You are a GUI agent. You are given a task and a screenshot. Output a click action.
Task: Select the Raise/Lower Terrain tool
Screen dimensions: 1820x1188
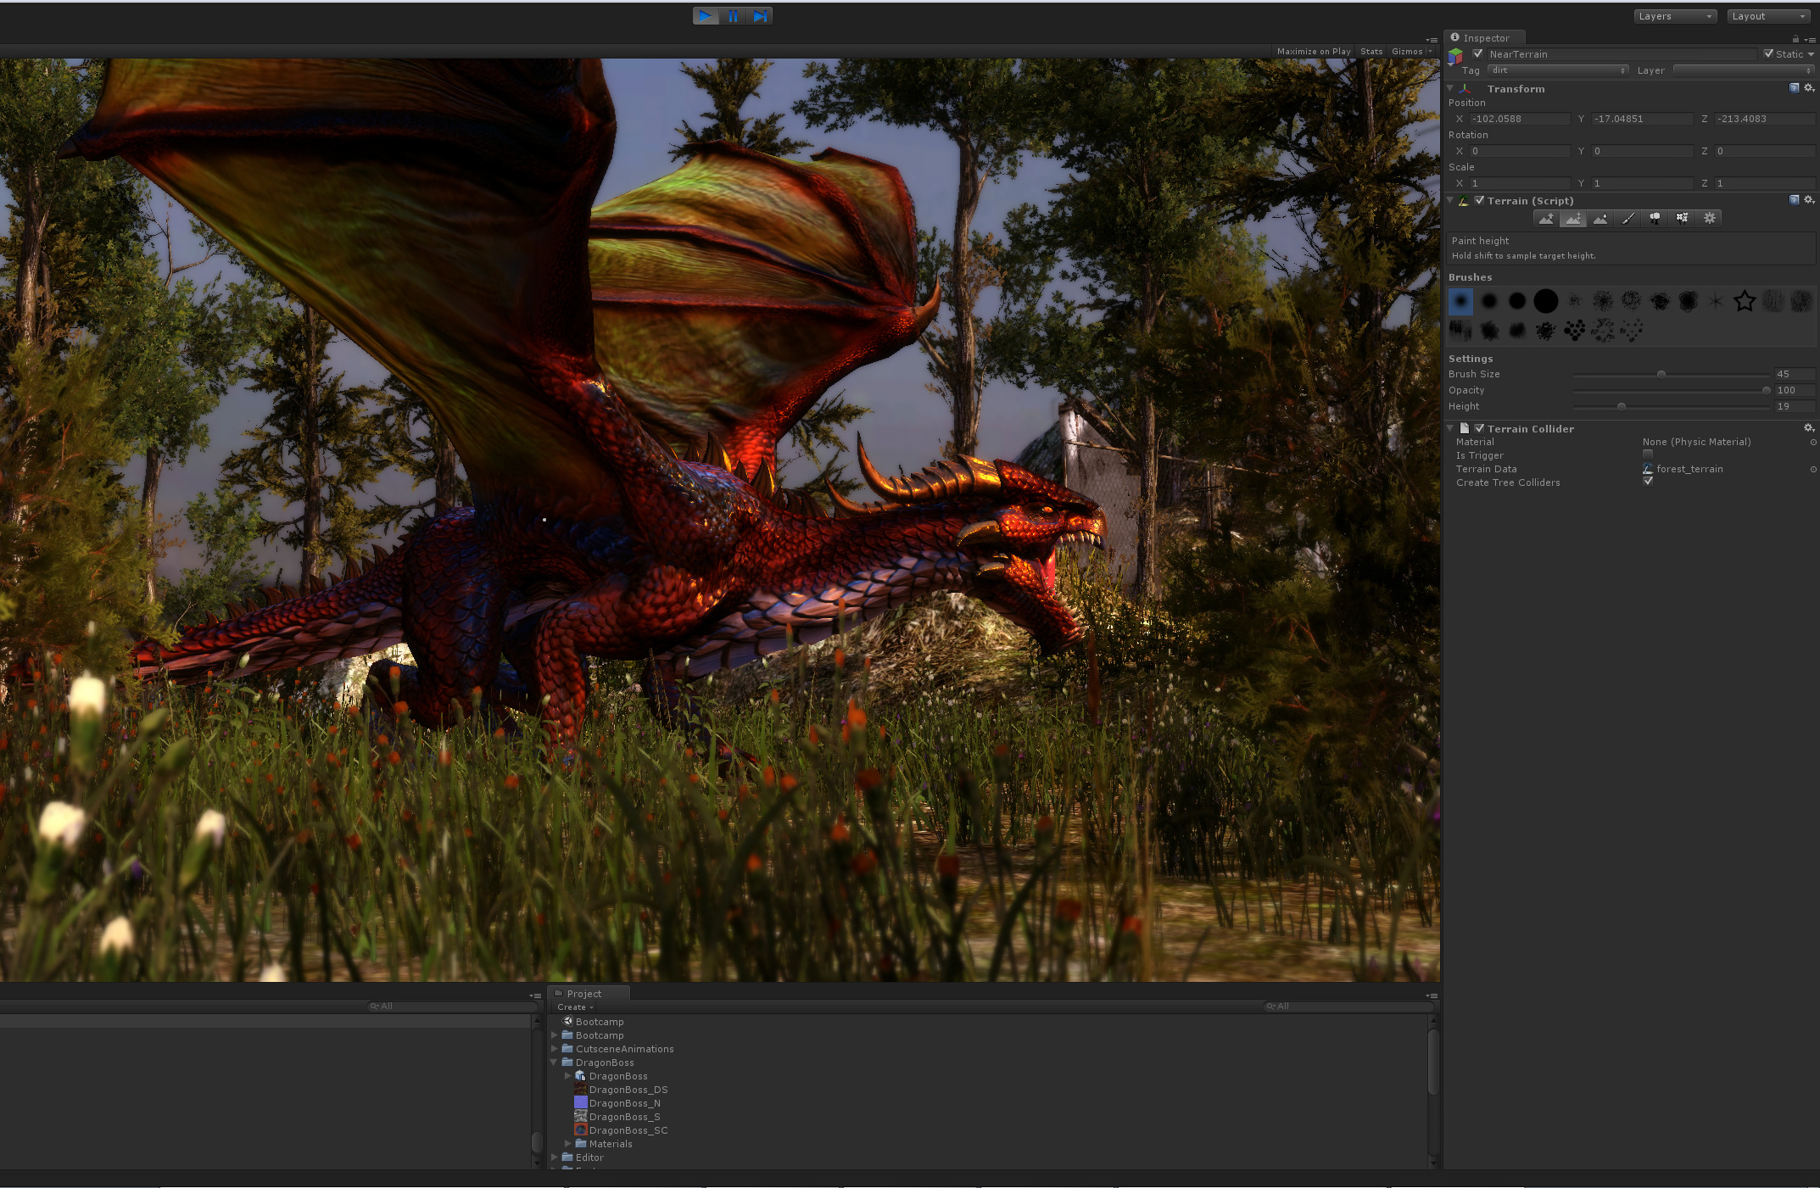coord(1546,219)
